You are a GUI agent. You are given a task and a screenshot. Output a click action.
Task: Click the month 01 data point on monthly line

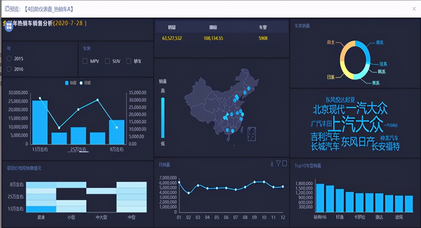tap(179, 182)
